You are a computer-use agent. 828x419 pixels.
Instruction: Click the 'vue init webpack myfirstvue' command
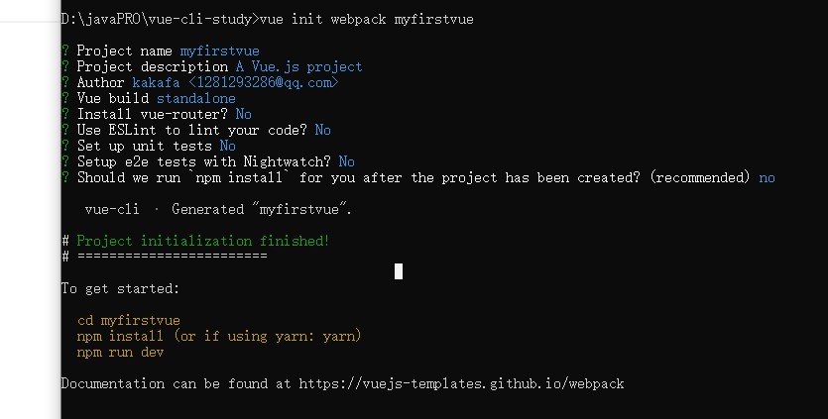pyautogui.click(x=361, y=19)
